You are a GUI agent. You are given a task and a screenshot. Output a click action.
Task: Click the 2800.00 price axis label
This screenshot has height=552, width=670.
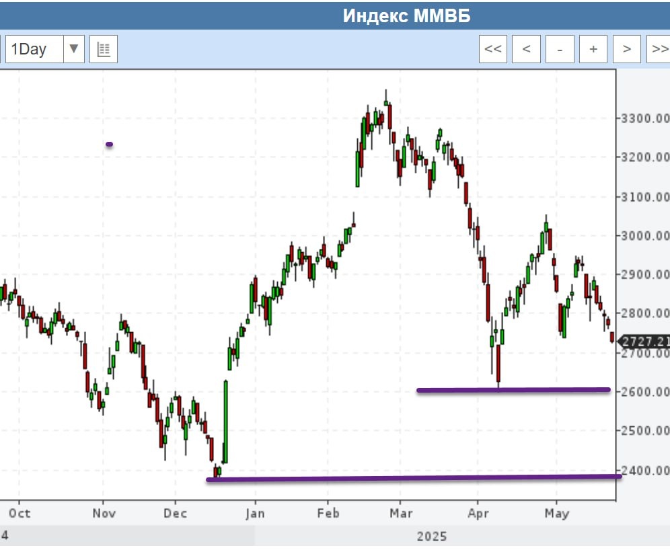[x=645, y=313]
